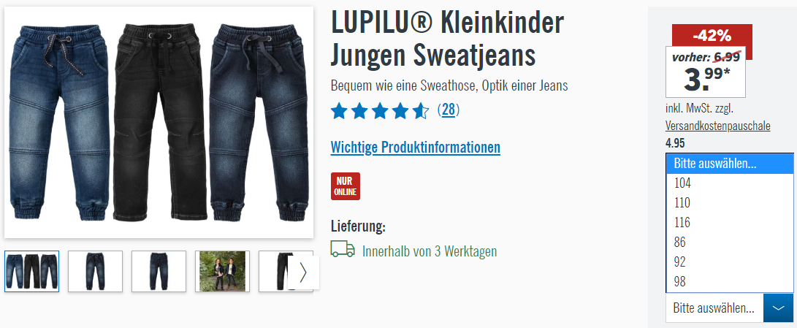Select the first thumbnail showing three jeans

(x=31, y=272)
